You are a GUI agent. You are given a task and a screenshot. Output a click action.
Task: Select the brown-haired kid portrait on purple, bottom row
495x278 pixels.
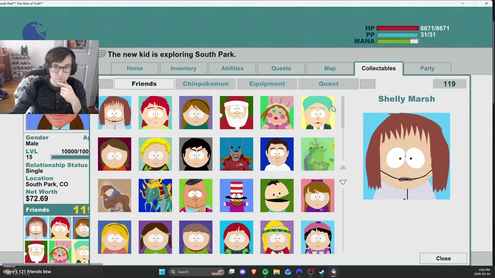coord(196,237)
